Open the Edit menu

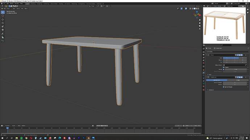[x=8, y=4]
